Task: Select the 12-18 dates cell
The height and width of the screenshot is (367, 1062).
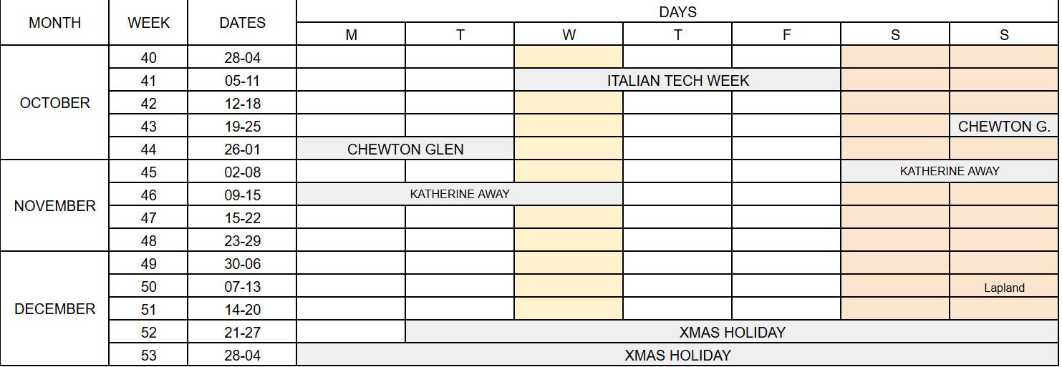Action: (242, 103)
